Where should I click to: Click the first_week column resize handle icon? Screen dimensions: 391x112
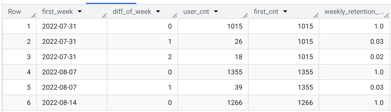pos(104,16)
